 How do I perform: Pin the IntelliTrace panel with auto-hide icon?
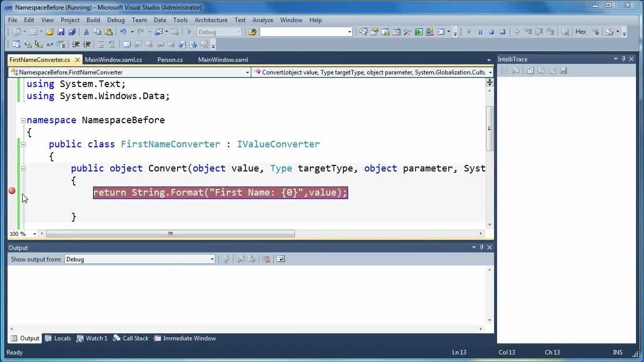(623, 59)
